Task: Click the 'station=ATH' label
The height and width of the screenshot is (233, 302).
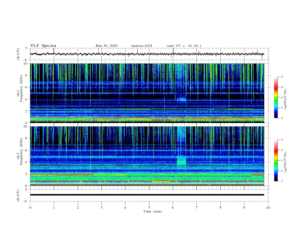Action: click(141, 46)
